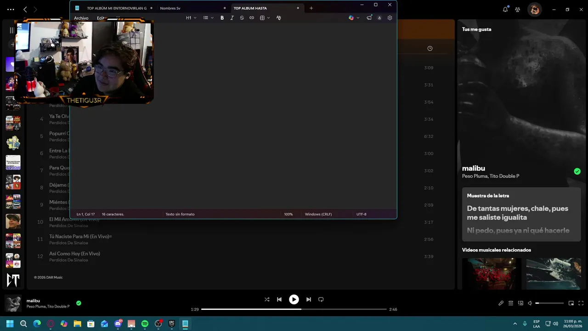
Task: Open the Spotify play queue
Action: click(x=511, y=303)
